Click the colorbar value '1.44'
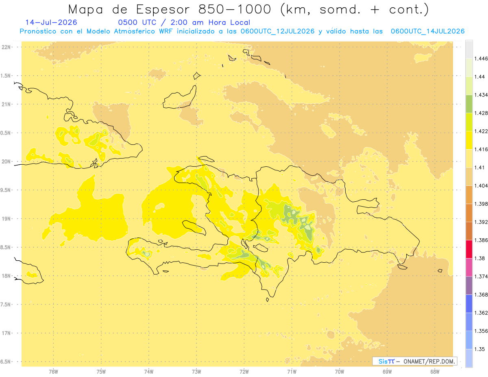This screenshot has height=377, width=488. pos(479,77)
